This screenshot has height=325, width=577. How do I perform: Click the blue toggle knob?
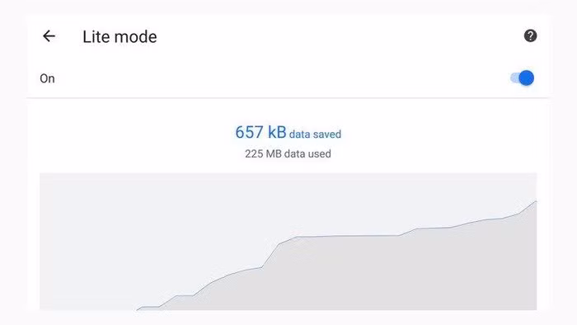(x=526, y=78)
